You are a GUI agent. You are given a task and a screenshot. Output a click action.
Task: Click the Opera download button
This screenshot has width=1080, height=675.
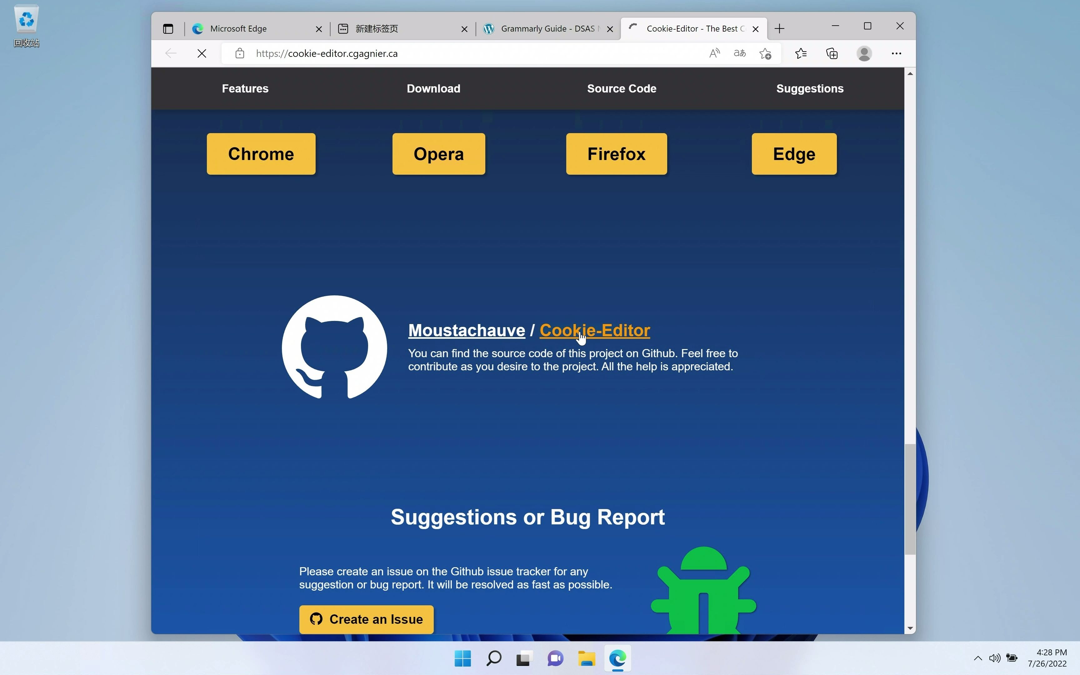click(x=439, y=154)
